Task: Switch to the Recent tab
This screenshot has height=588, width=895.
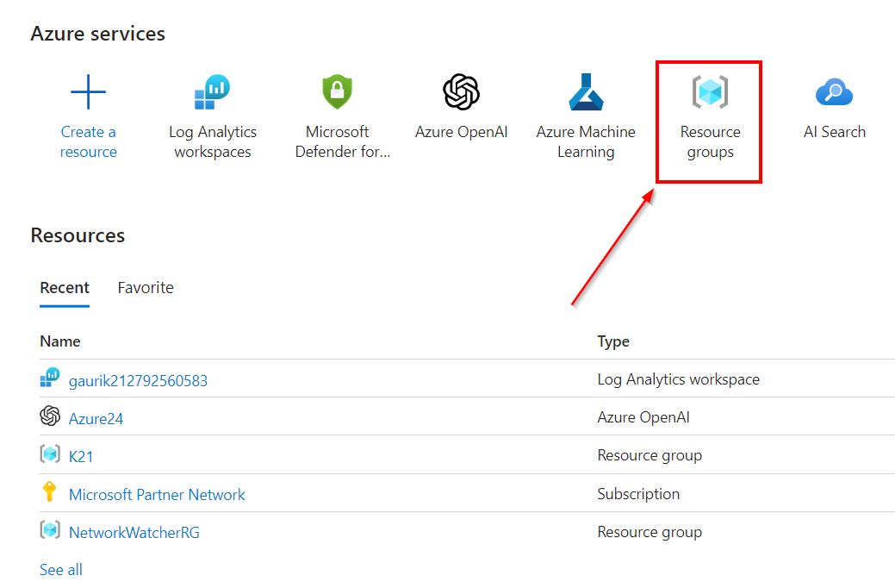Action: tap(65, 288)
